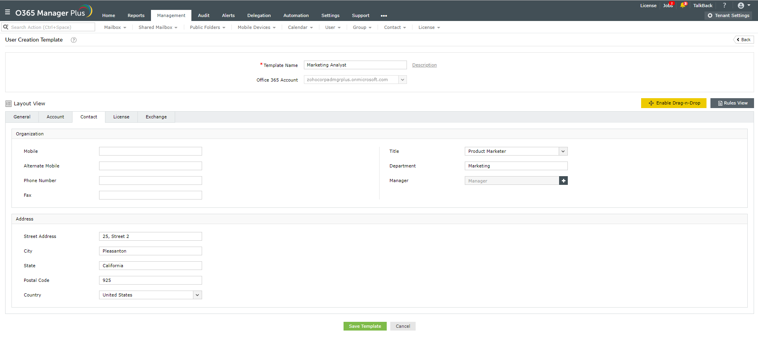The image size is (758, 344).
Task: Enable Drag-n-Drop mode
Action: click(674, 103)
